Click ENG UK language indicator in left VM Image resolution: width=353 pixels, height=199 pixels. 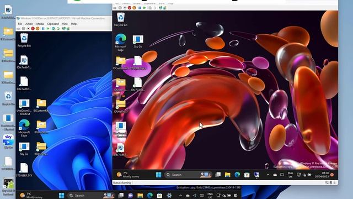210,195
